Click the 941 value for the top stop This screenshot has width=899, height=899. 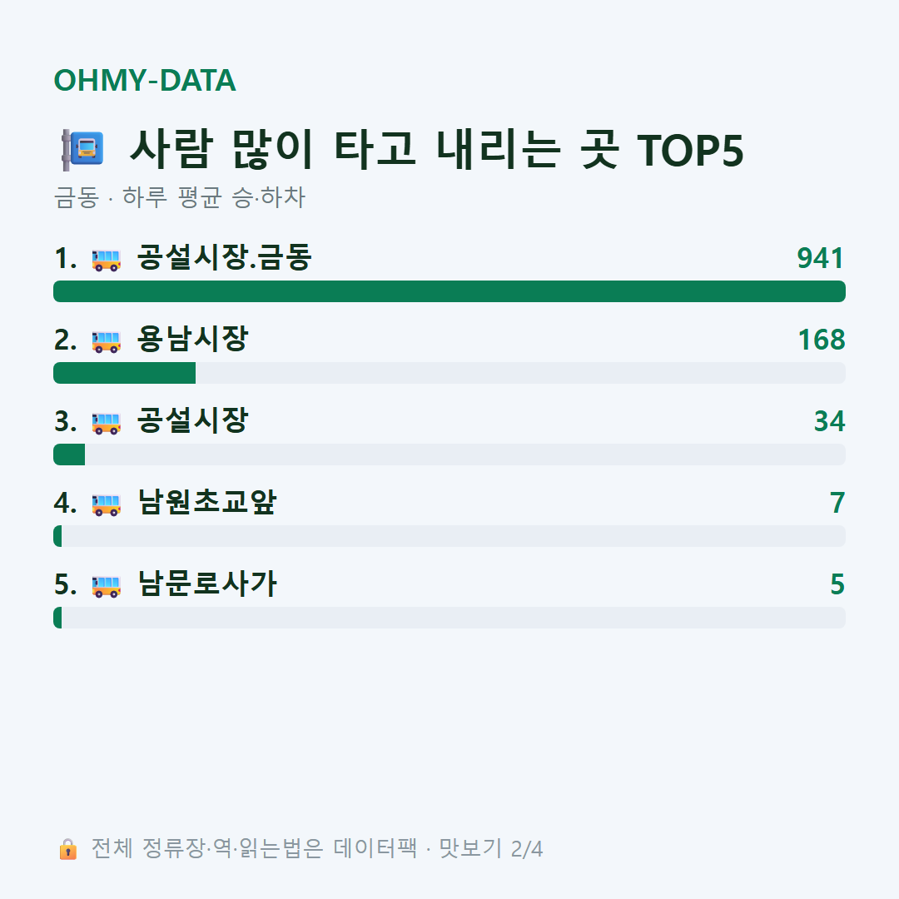[821, 258]
